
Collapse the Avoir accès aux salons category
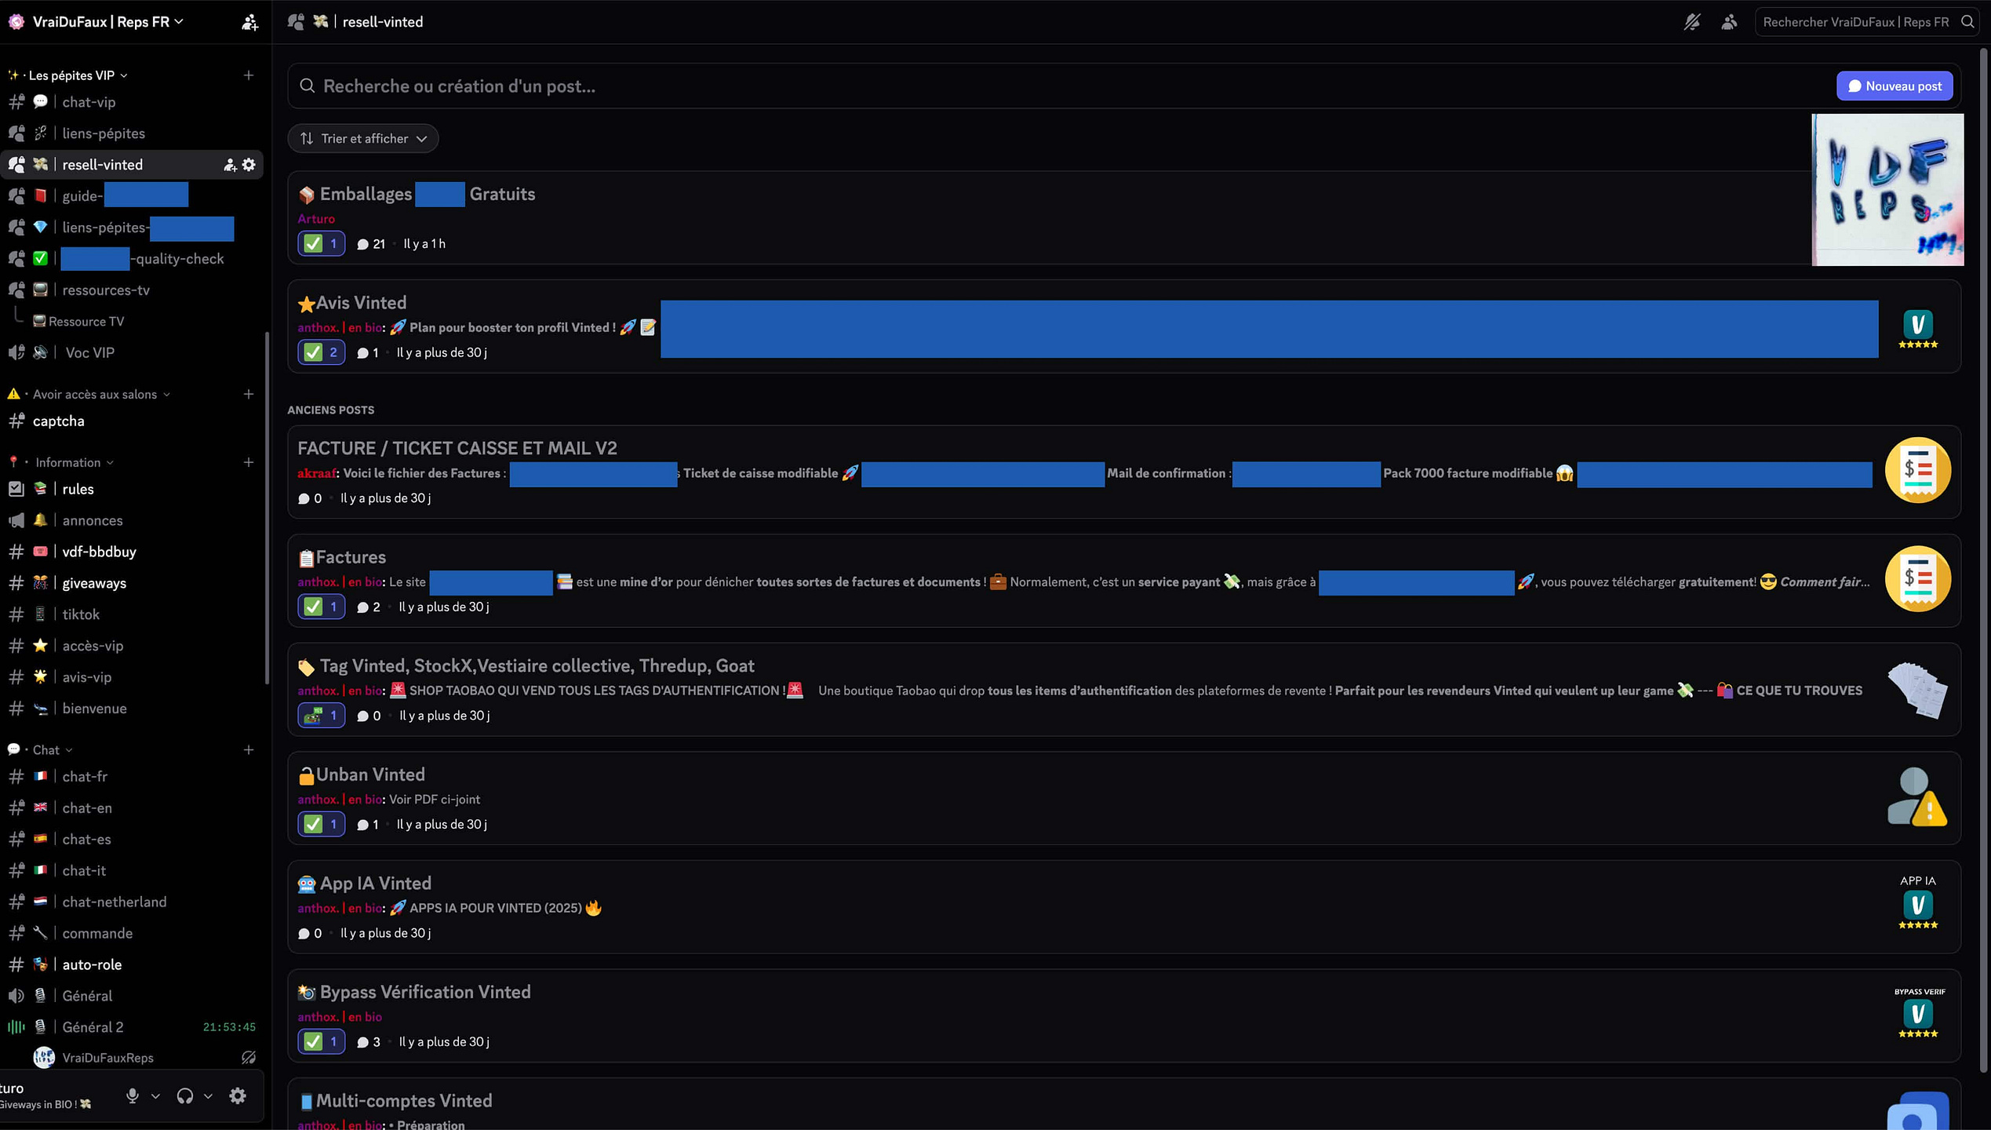tap(89, 394)
